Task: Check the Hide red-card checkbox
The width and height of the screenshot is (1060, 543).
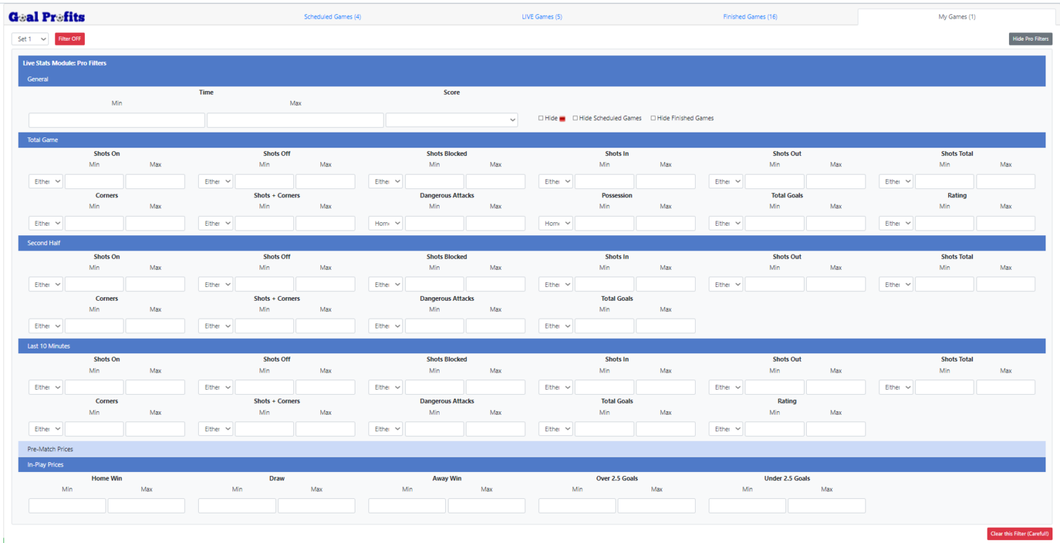Action: click(541, 117)
